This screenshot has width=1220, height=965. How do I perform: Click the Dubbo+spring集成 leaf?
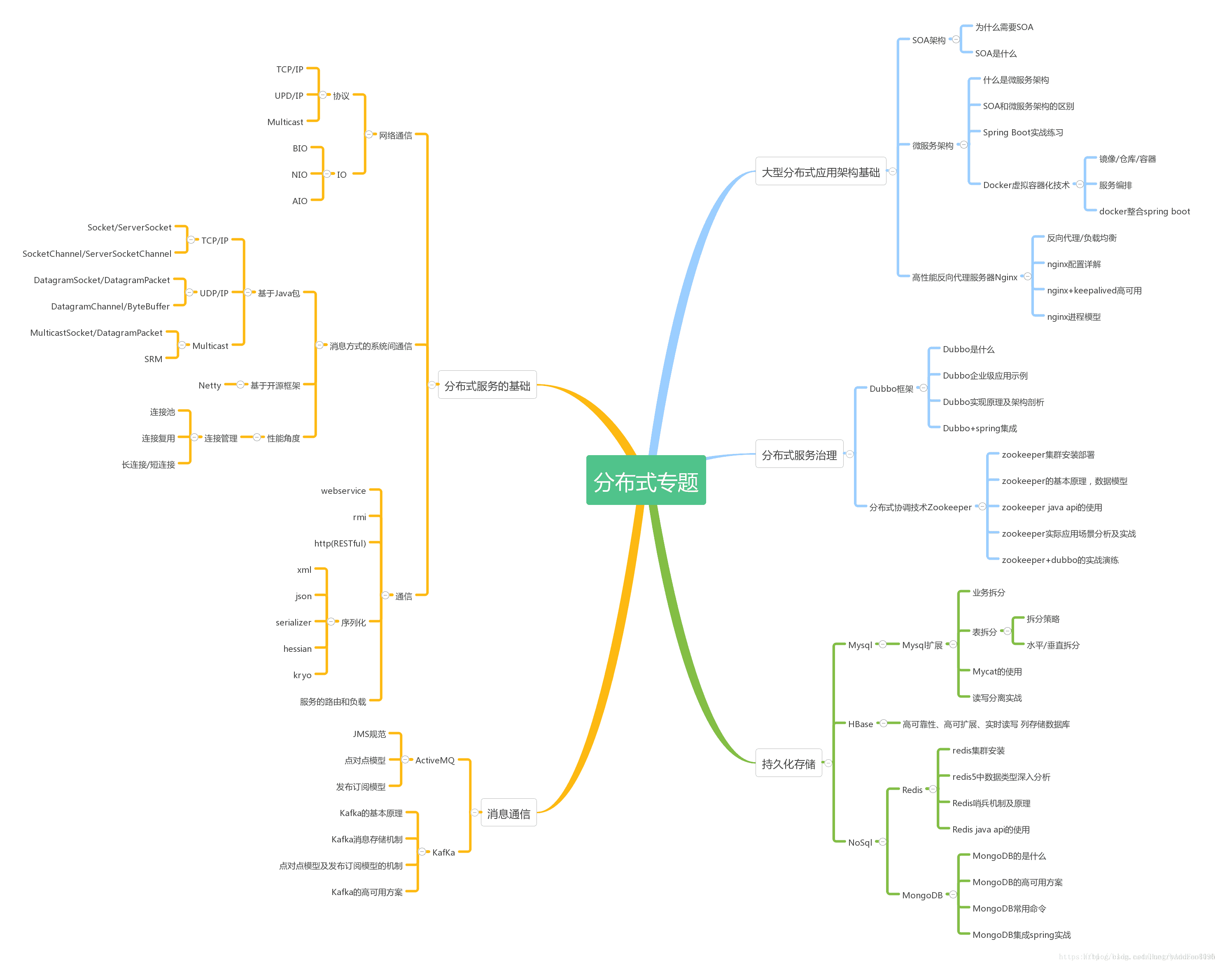point(980,428)
